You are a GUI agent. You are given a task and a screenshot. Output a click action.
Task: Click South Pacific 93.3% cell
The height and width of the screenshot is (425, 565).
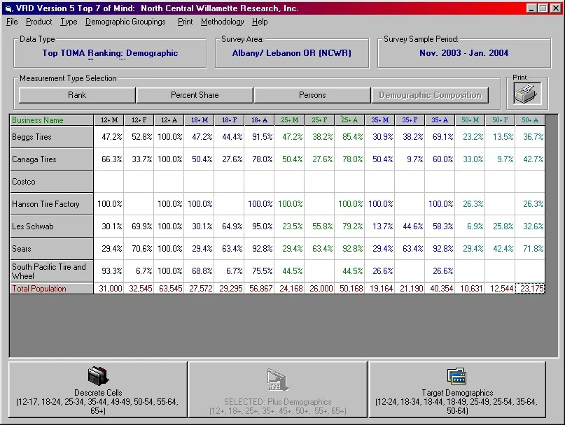tap(109, 271)
